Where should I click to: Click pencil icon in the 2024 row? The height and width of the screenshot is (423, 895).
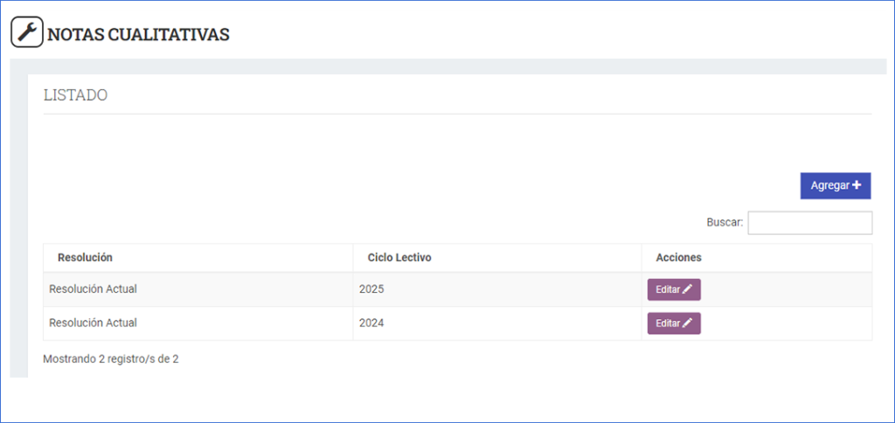click(x=687, y=323)
